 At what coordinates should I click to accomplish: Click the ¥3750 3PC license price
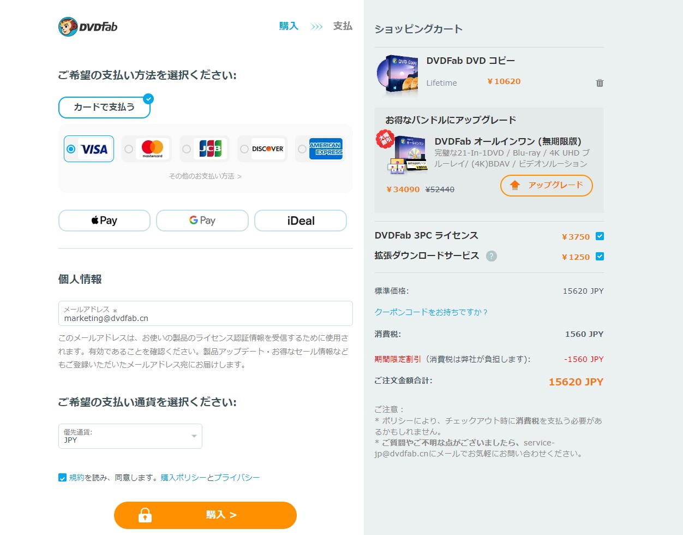[576, 237]
